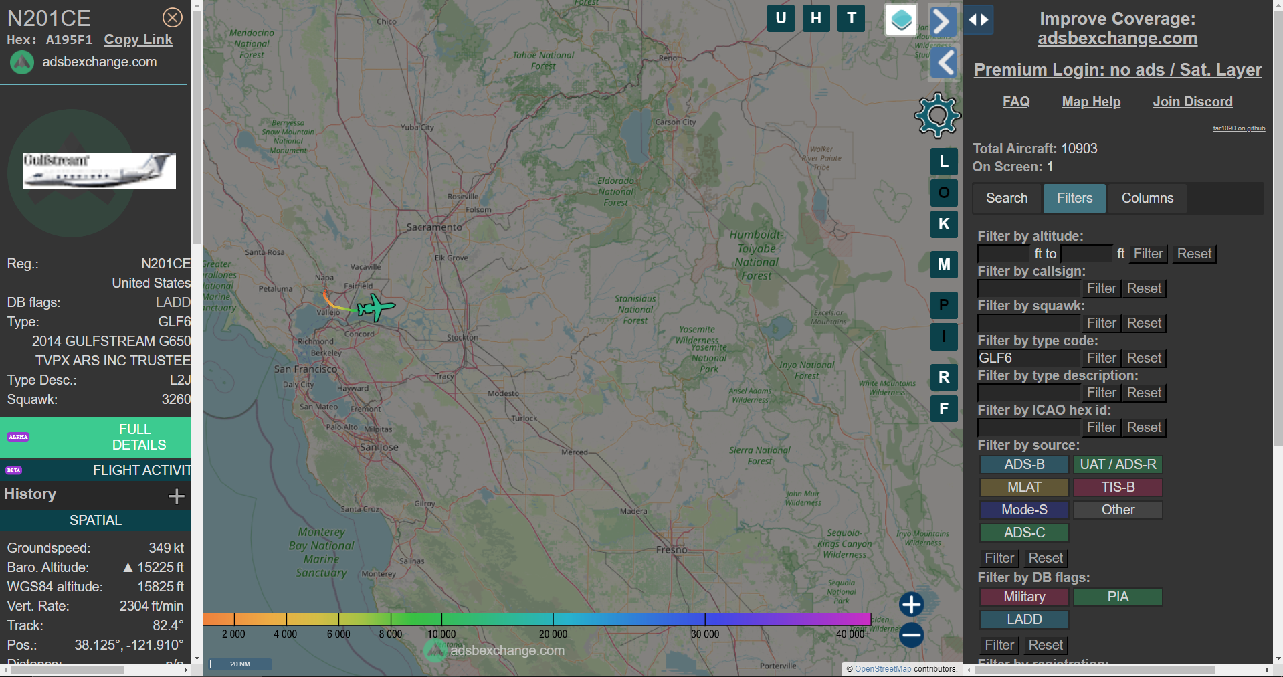Zoom in with the plus button

[x=911, y=604]
